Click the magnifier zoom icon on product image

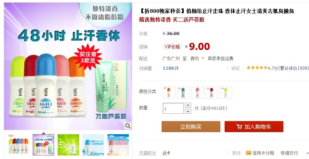coord(128,126)
